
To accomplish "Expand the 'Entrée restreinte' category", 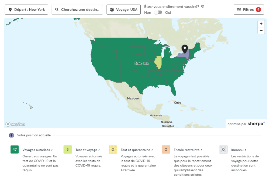I will pos(188,150).
